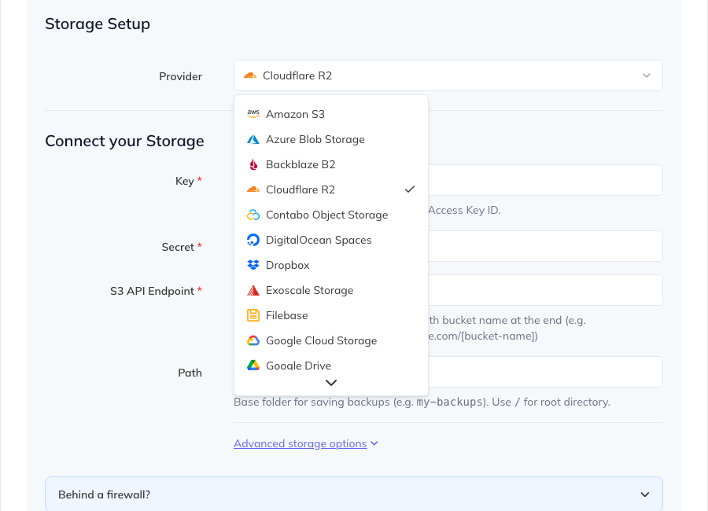Screen dimensions: 708x511
Task: Click the Path field label
Action: click(190, 373)
